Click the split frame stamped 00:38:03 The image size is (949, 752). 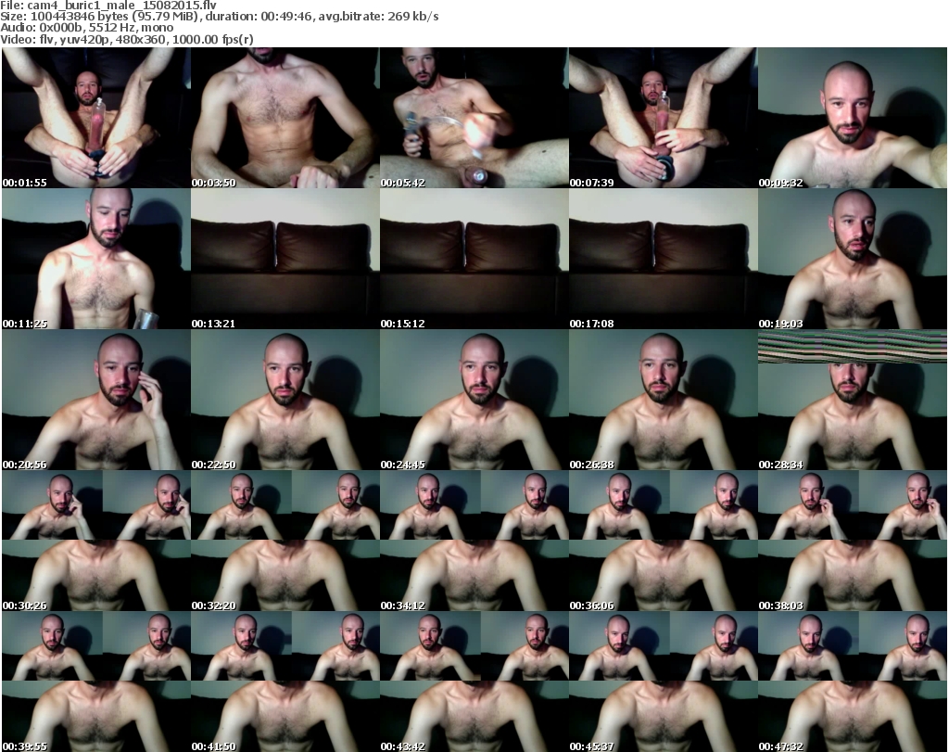pos(853,541)
